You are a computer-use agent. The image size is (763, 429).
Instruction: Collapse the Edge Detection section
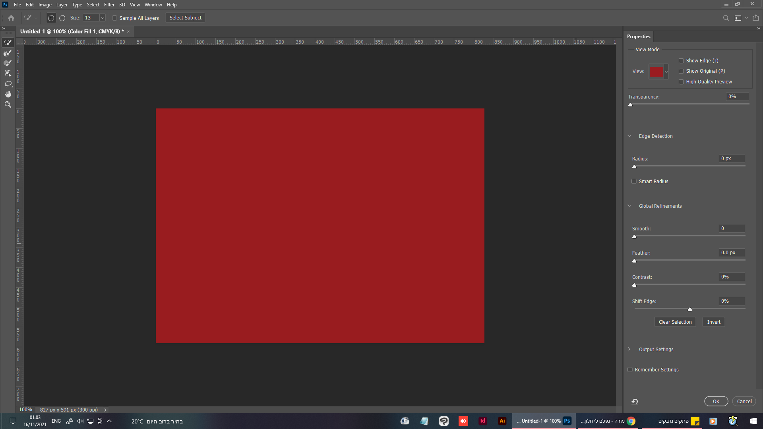point(629,136)
